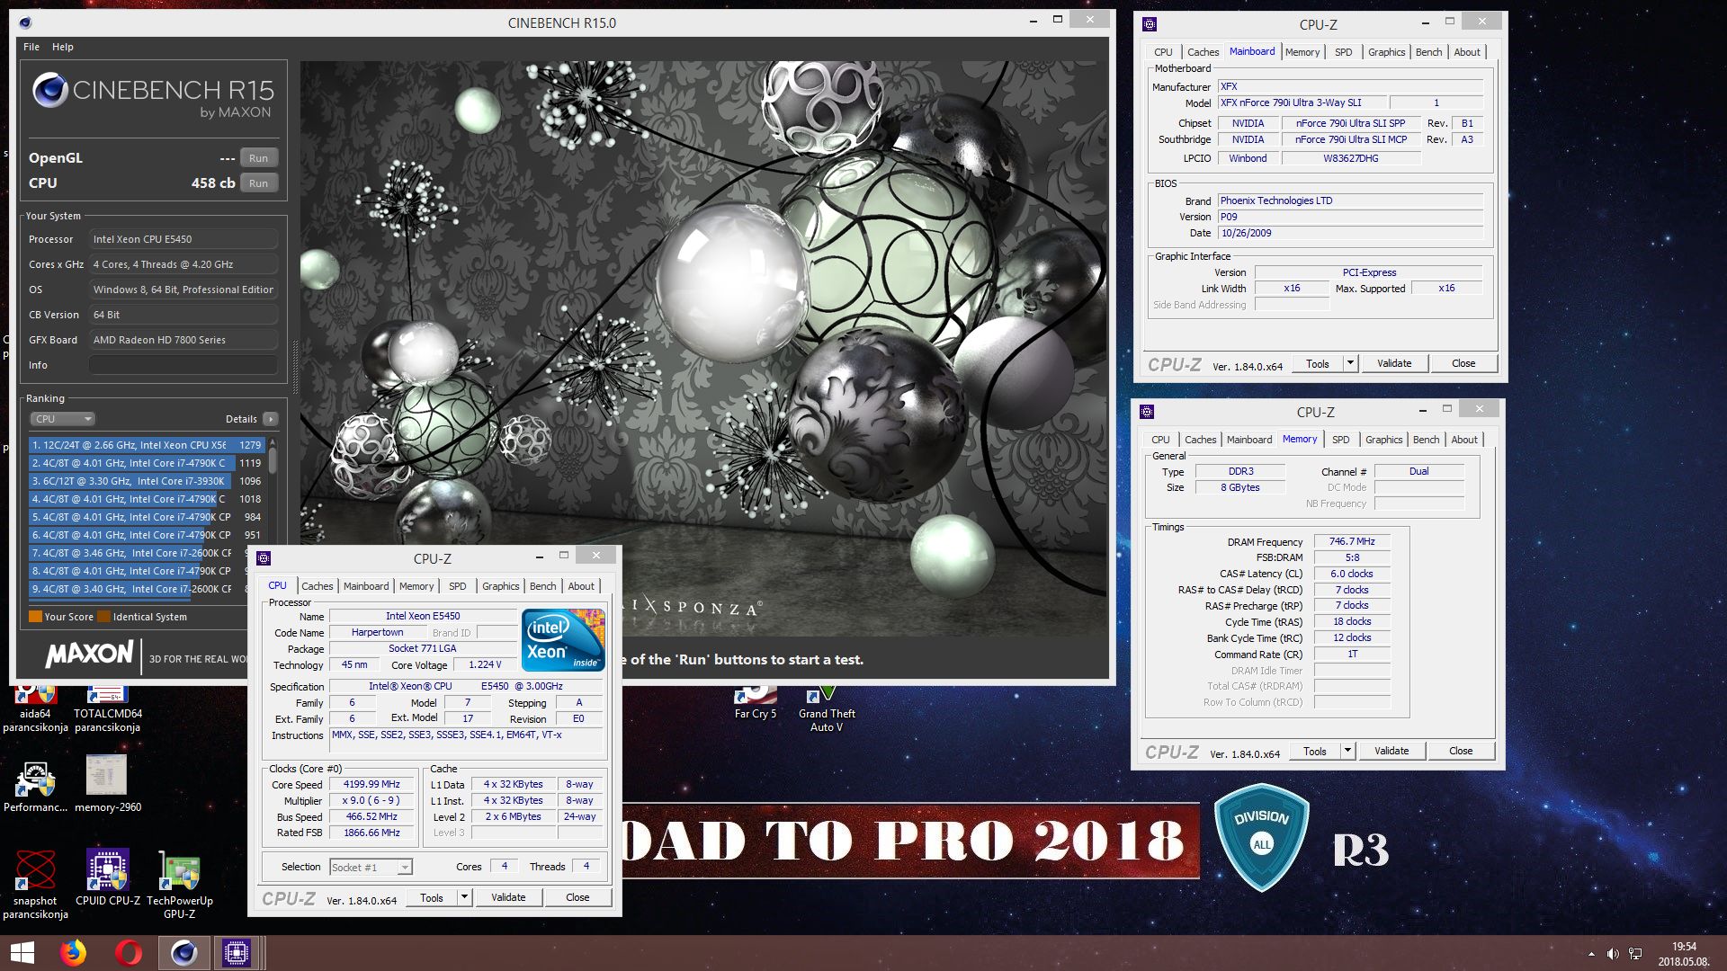Open SPD tab in front CPU-Z window
This screenshot has height=971, width=1727.
pos(457,586)
